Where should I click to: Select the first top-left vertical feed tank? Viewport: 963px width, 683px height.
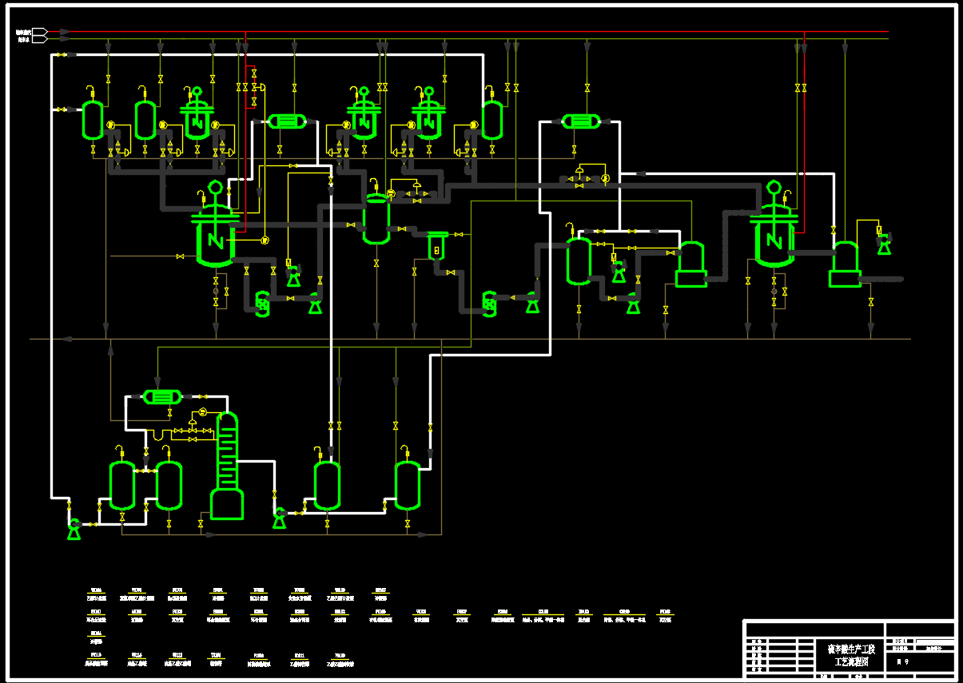[93, 120]
